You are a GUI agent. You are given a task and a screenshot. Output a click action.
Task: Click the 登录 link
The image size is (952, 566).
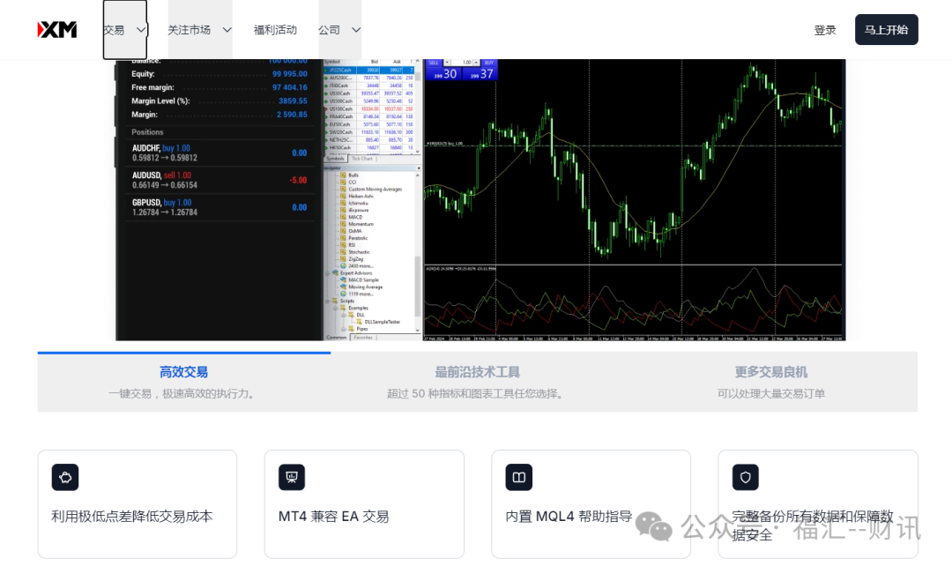pos(825,29)
